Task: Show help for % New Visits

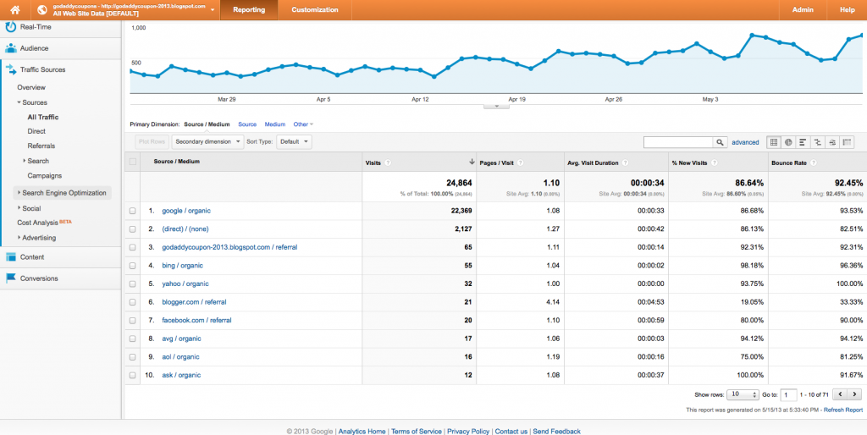Action: click(x=715, y=162)
